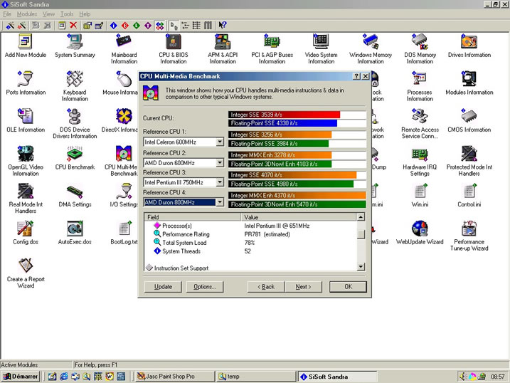Launch the CPU Benchmark module
This screenshot has width=510, height=383.
(75, 158)
